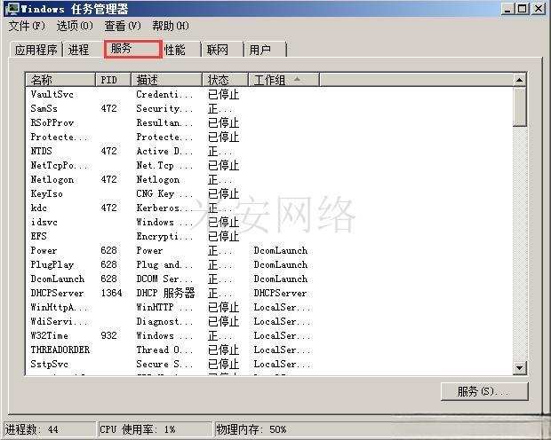The image size is (551, 440).
Task: Click the Task Manager title bar icon
Action: 13,8
